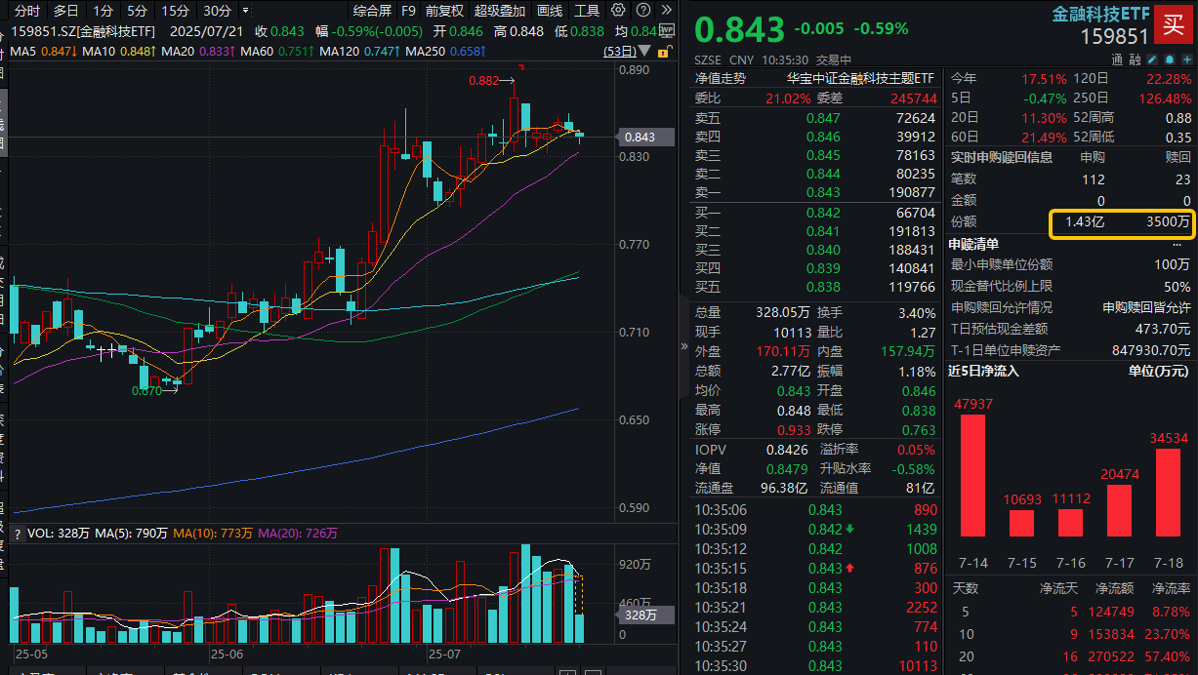
Task: Click the 工具 tools icon
Action: pyautogui.click(x=587, y=11)
